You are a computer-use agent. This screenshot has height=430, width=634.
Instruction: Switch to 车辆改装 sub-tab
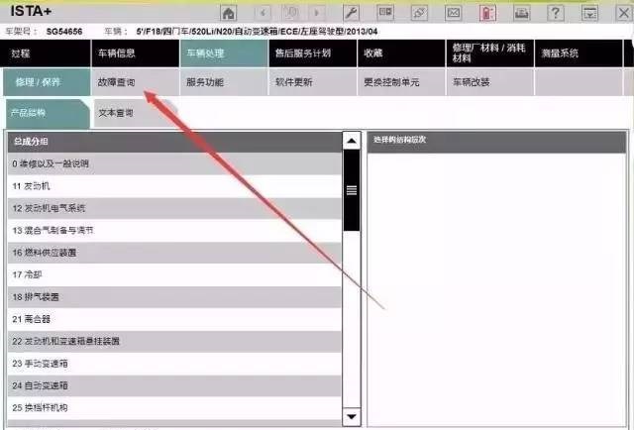490,82
